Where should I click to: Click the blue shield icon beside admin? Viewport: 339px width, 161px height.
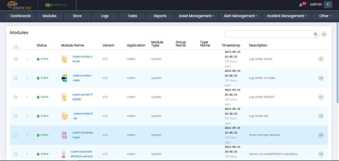tap(328, 4)
